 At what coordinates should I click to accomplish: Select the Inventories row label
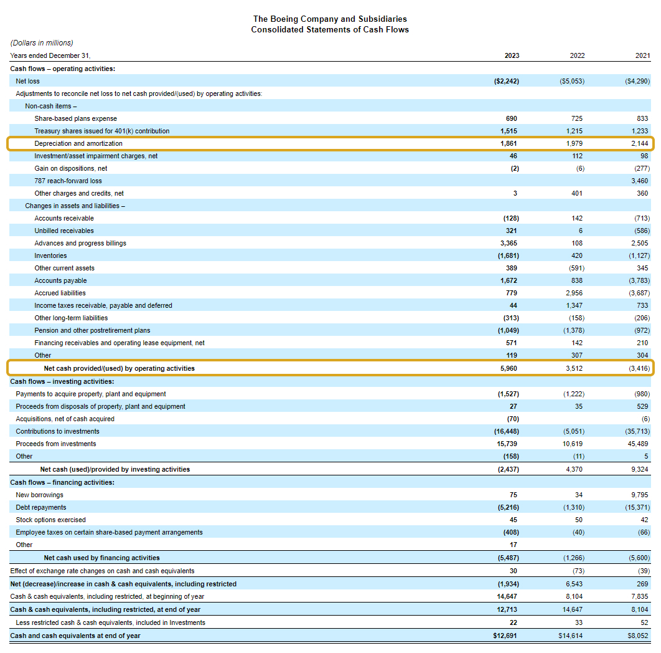pyautogui.click(x=50, y=255)
